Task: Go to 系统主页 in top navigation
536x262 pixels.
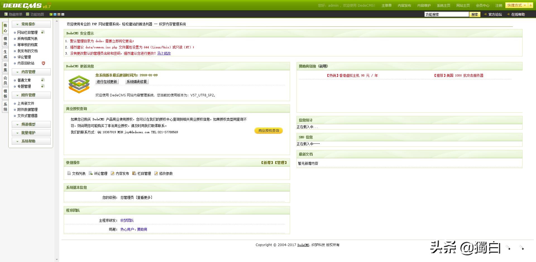Action: click(x=444, y=6)
